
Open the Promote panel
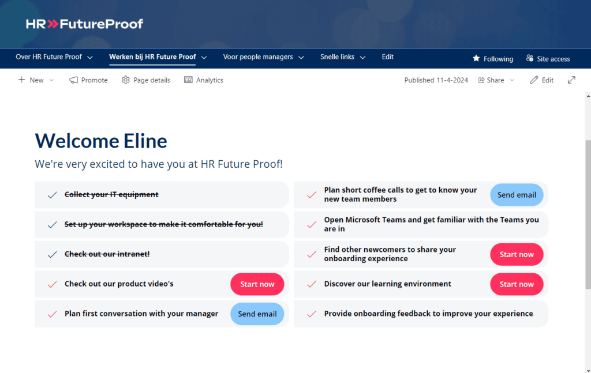click(x=88, y=80)
